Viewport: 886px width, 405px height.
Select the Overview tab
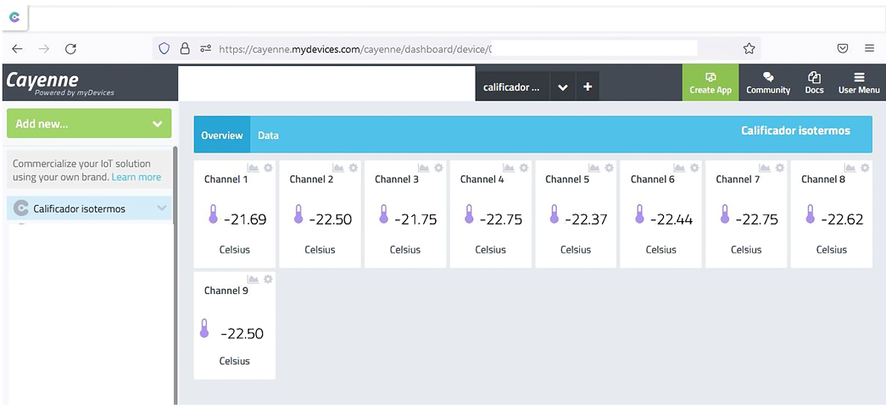pos(222,136)
